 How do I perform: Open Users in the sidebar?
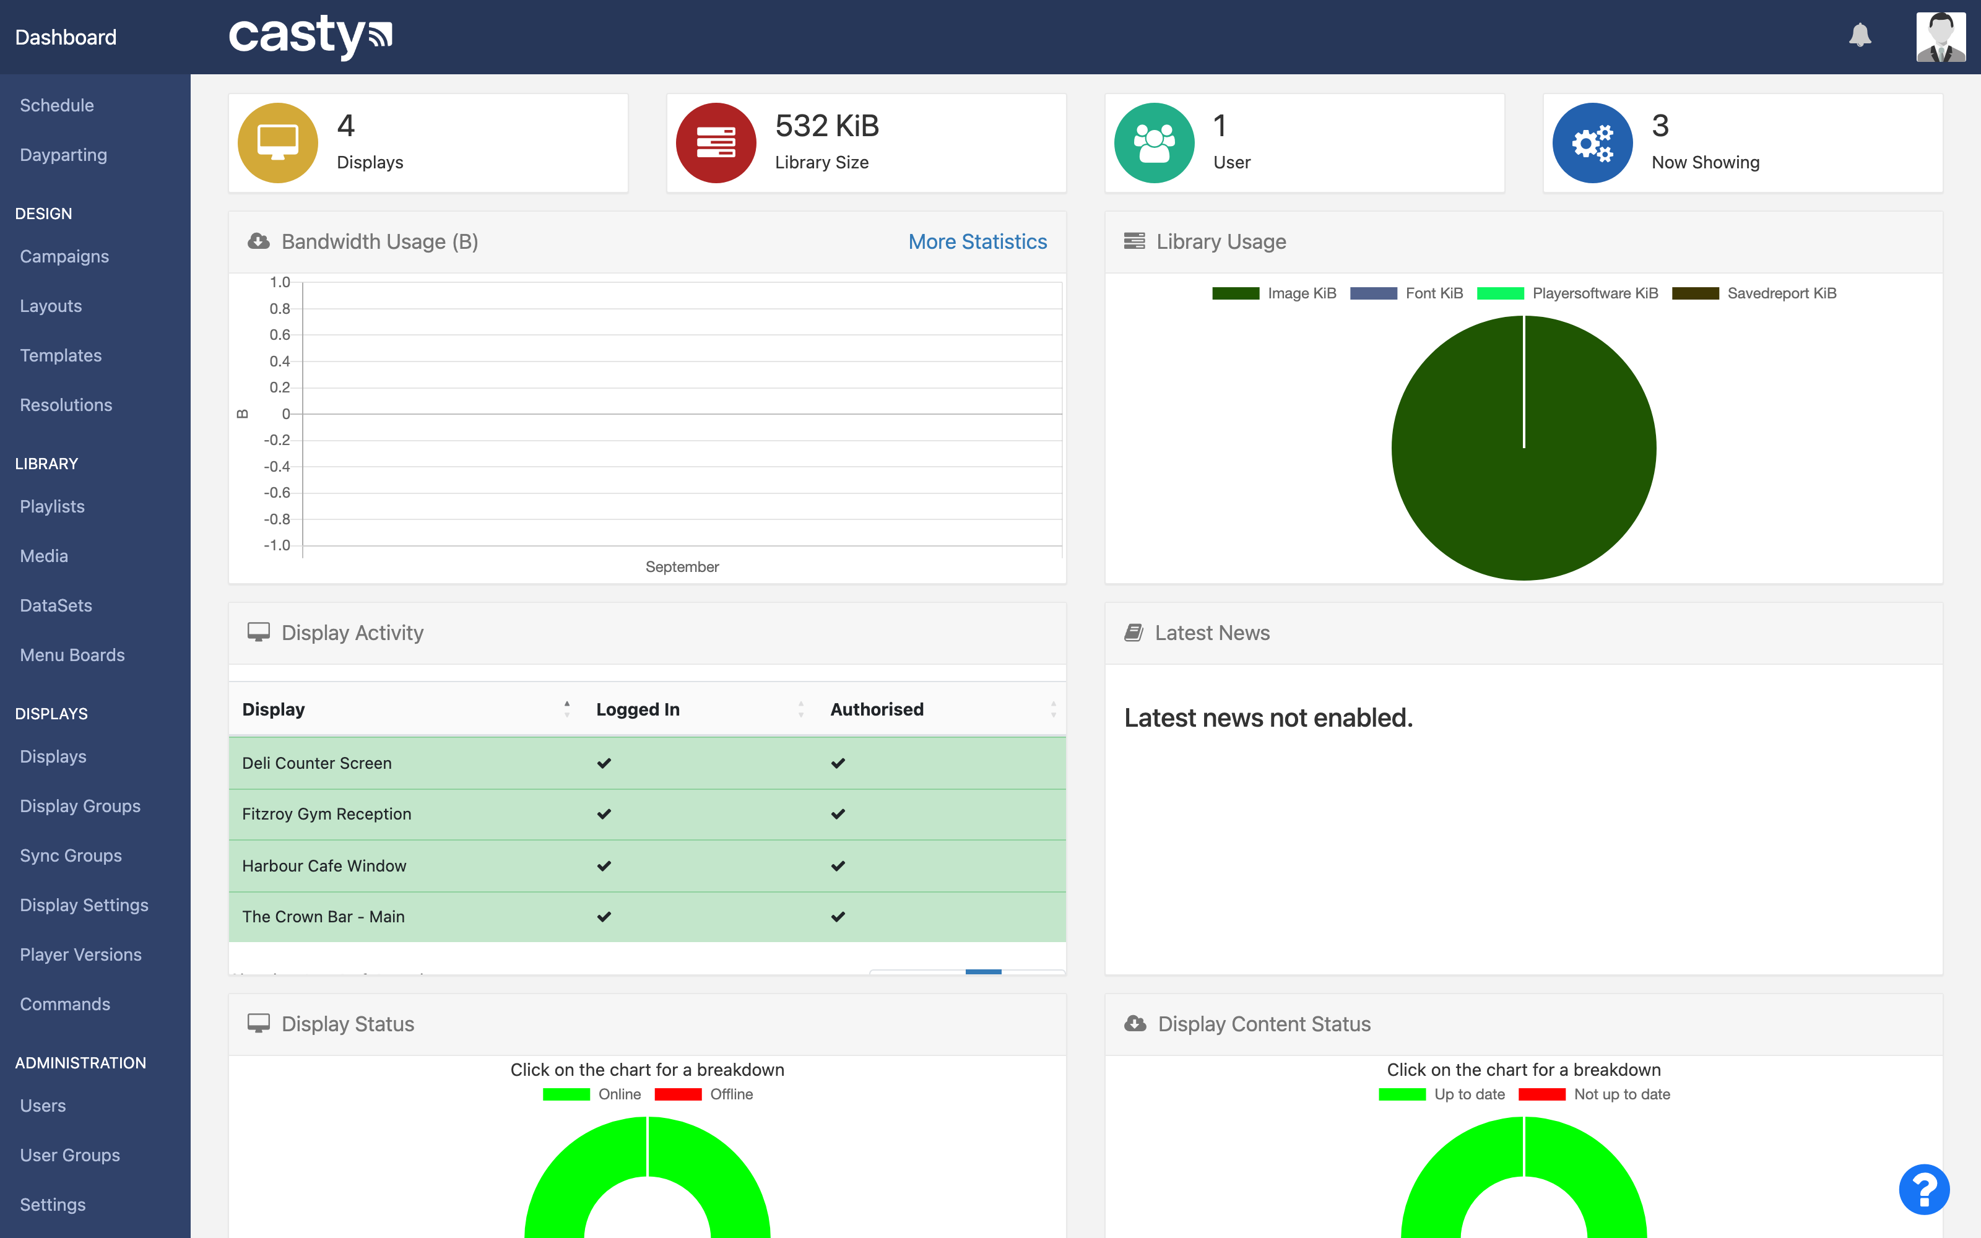pos(43,1106)
